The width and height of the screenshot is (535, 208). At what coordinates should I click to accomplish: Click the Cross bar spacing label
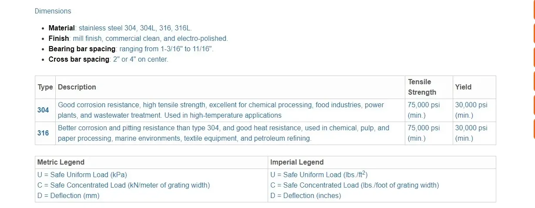[79, 59]
